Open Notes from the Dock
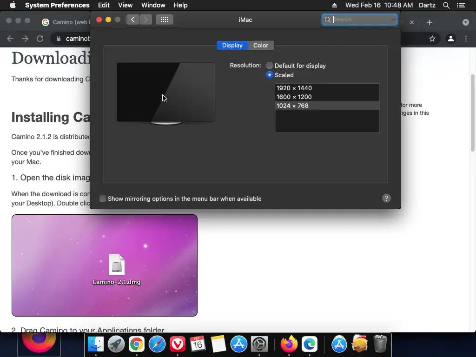This screenshot has height=357, width=476. (218, 344)
